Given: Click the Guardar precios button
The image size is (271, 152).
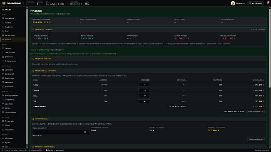Looking at the screenshot, I should [256, 111].
